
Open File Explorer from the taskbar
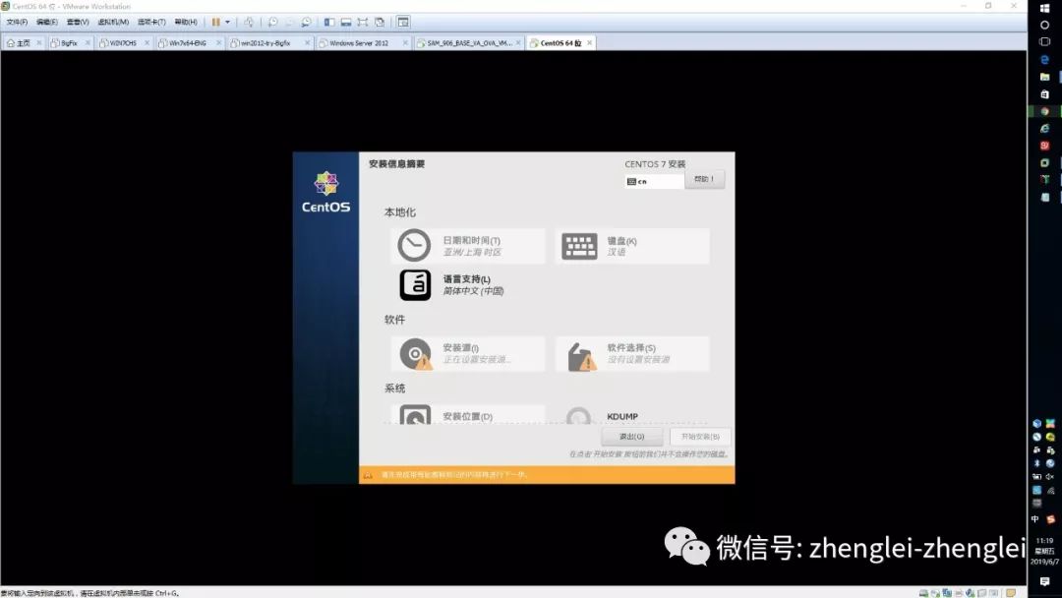[x=1044, y=77]
